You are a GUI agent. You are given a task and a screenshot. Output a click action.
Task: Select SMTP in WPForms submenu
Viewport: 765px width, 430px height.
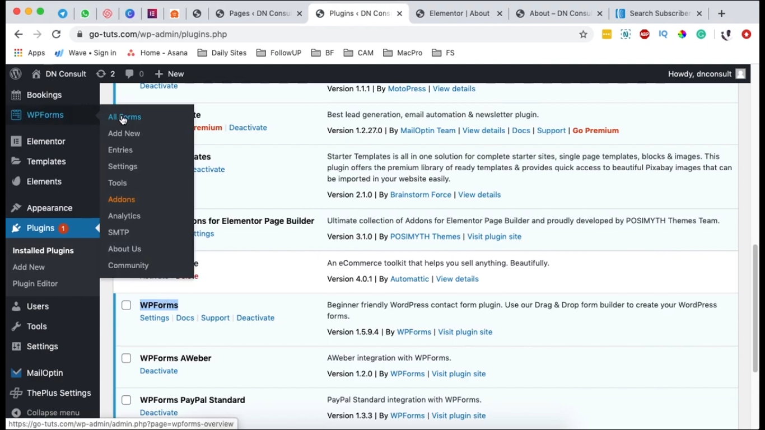click(119, 232)
